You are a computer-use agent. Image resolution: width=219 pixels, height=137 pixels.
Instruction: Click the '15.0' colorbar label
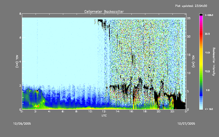tap(208, 53)
